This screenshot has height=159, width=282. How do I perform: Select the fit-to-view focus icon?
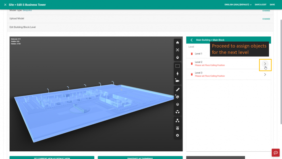coord(177,50)
